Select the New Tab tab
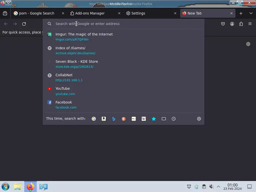The height and width of the screenshot is (192, 256). click(208, 13)
